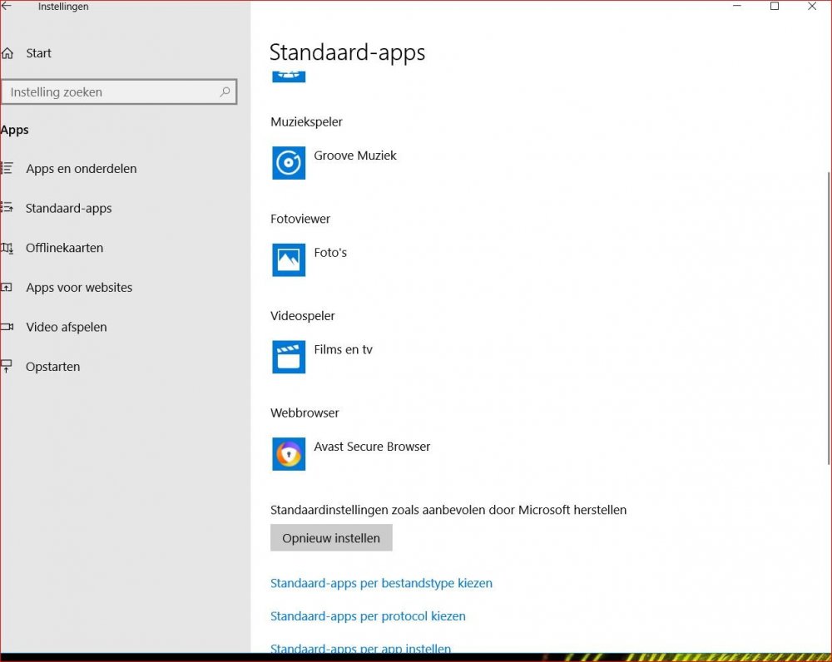Click the Standaard-apps page title

[347, 52]
